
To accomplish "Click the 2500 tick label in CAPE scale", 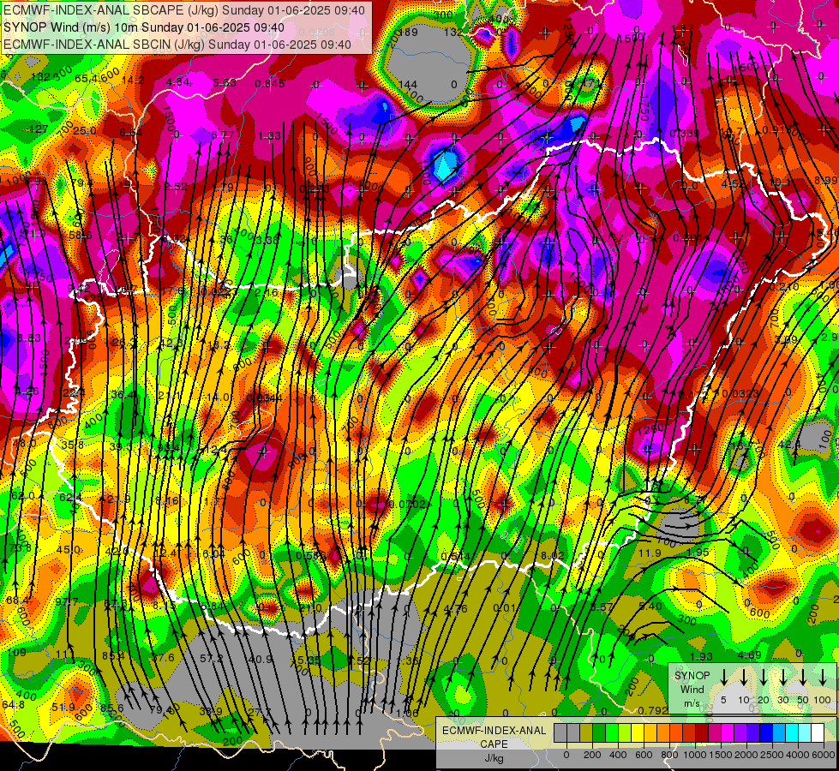I will tap(772, 755).
